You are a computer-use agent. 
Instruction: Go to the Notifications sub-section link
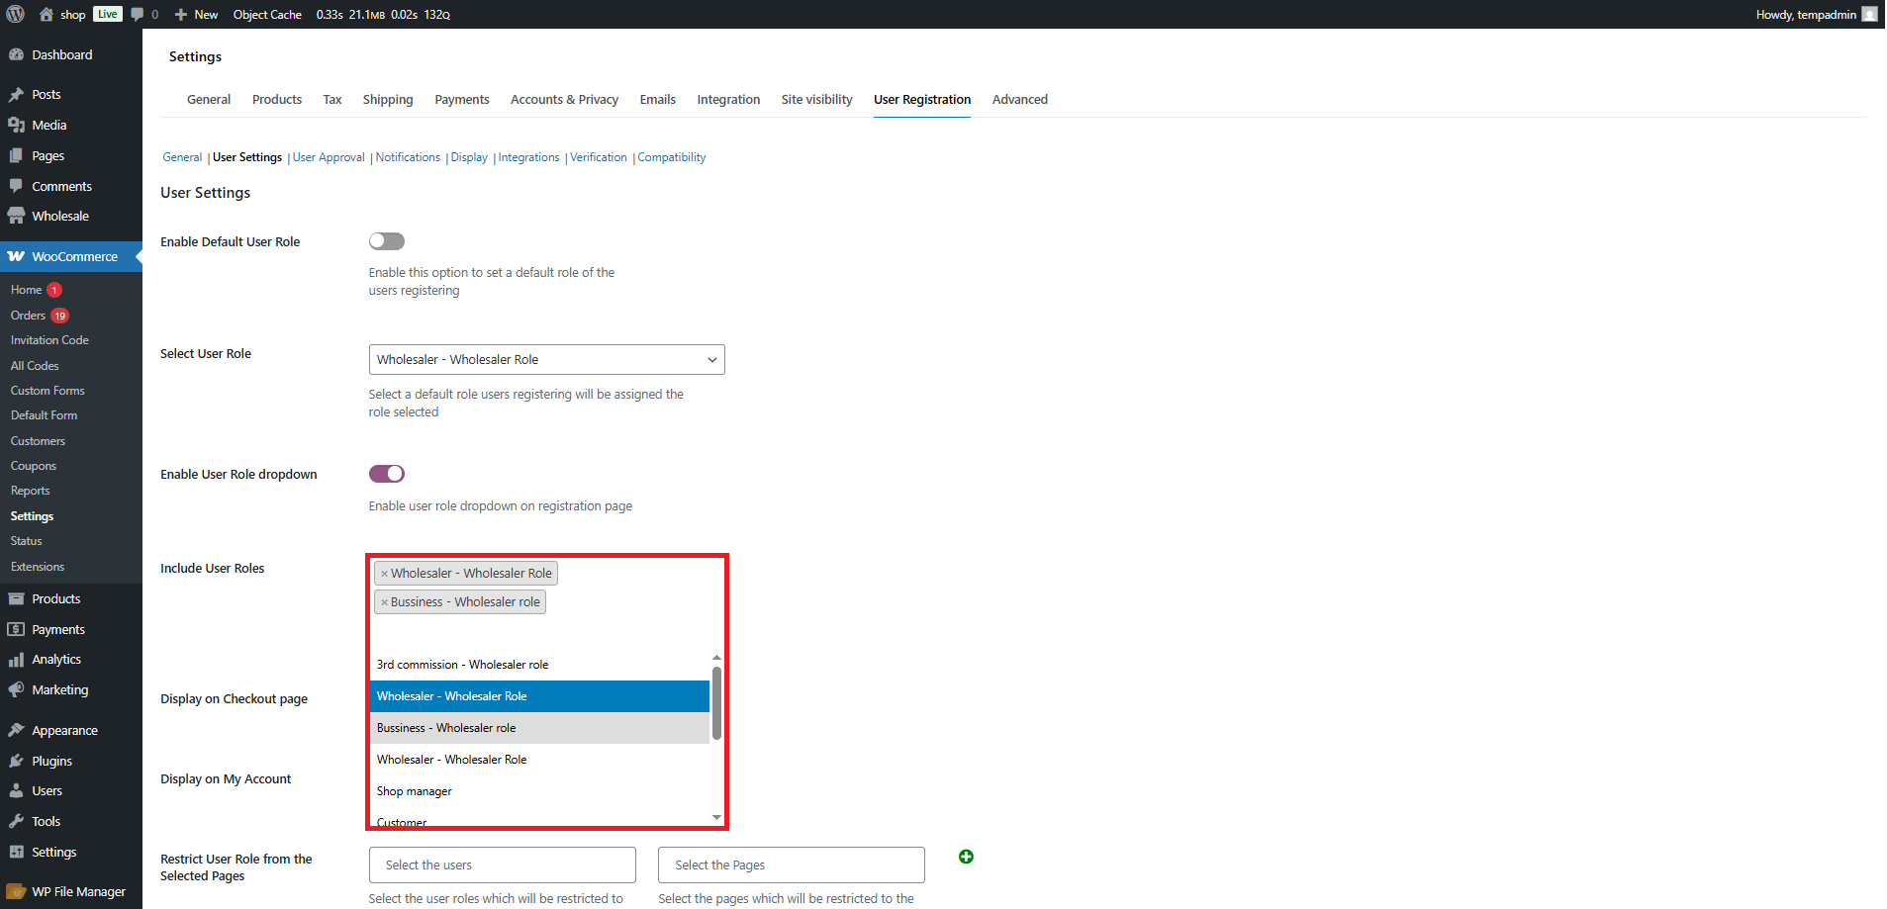(408, 157)
